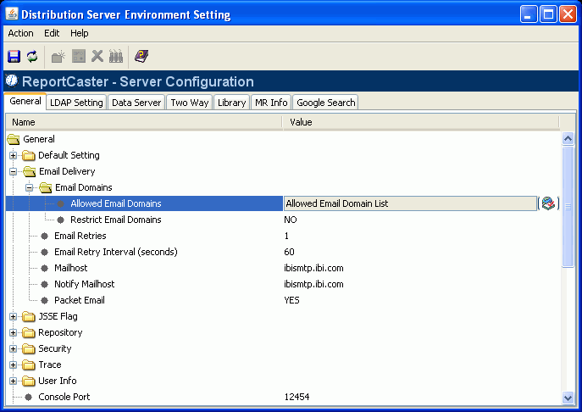Expand the Security node

(x=13, y=348)
